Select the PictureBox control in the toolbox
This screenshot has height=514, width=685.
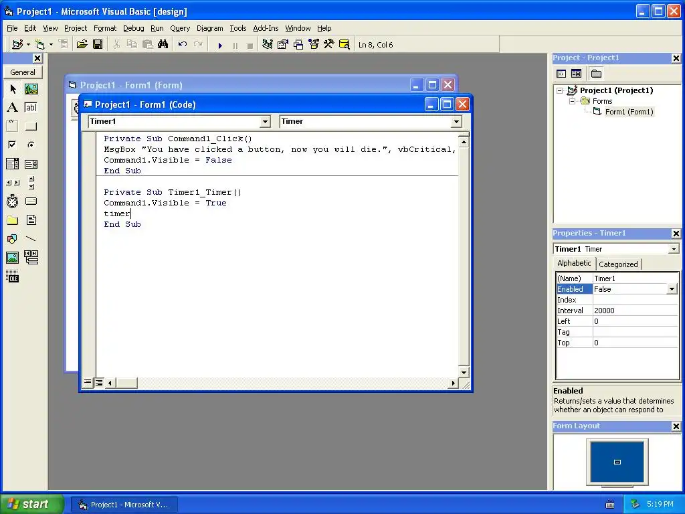31,89
